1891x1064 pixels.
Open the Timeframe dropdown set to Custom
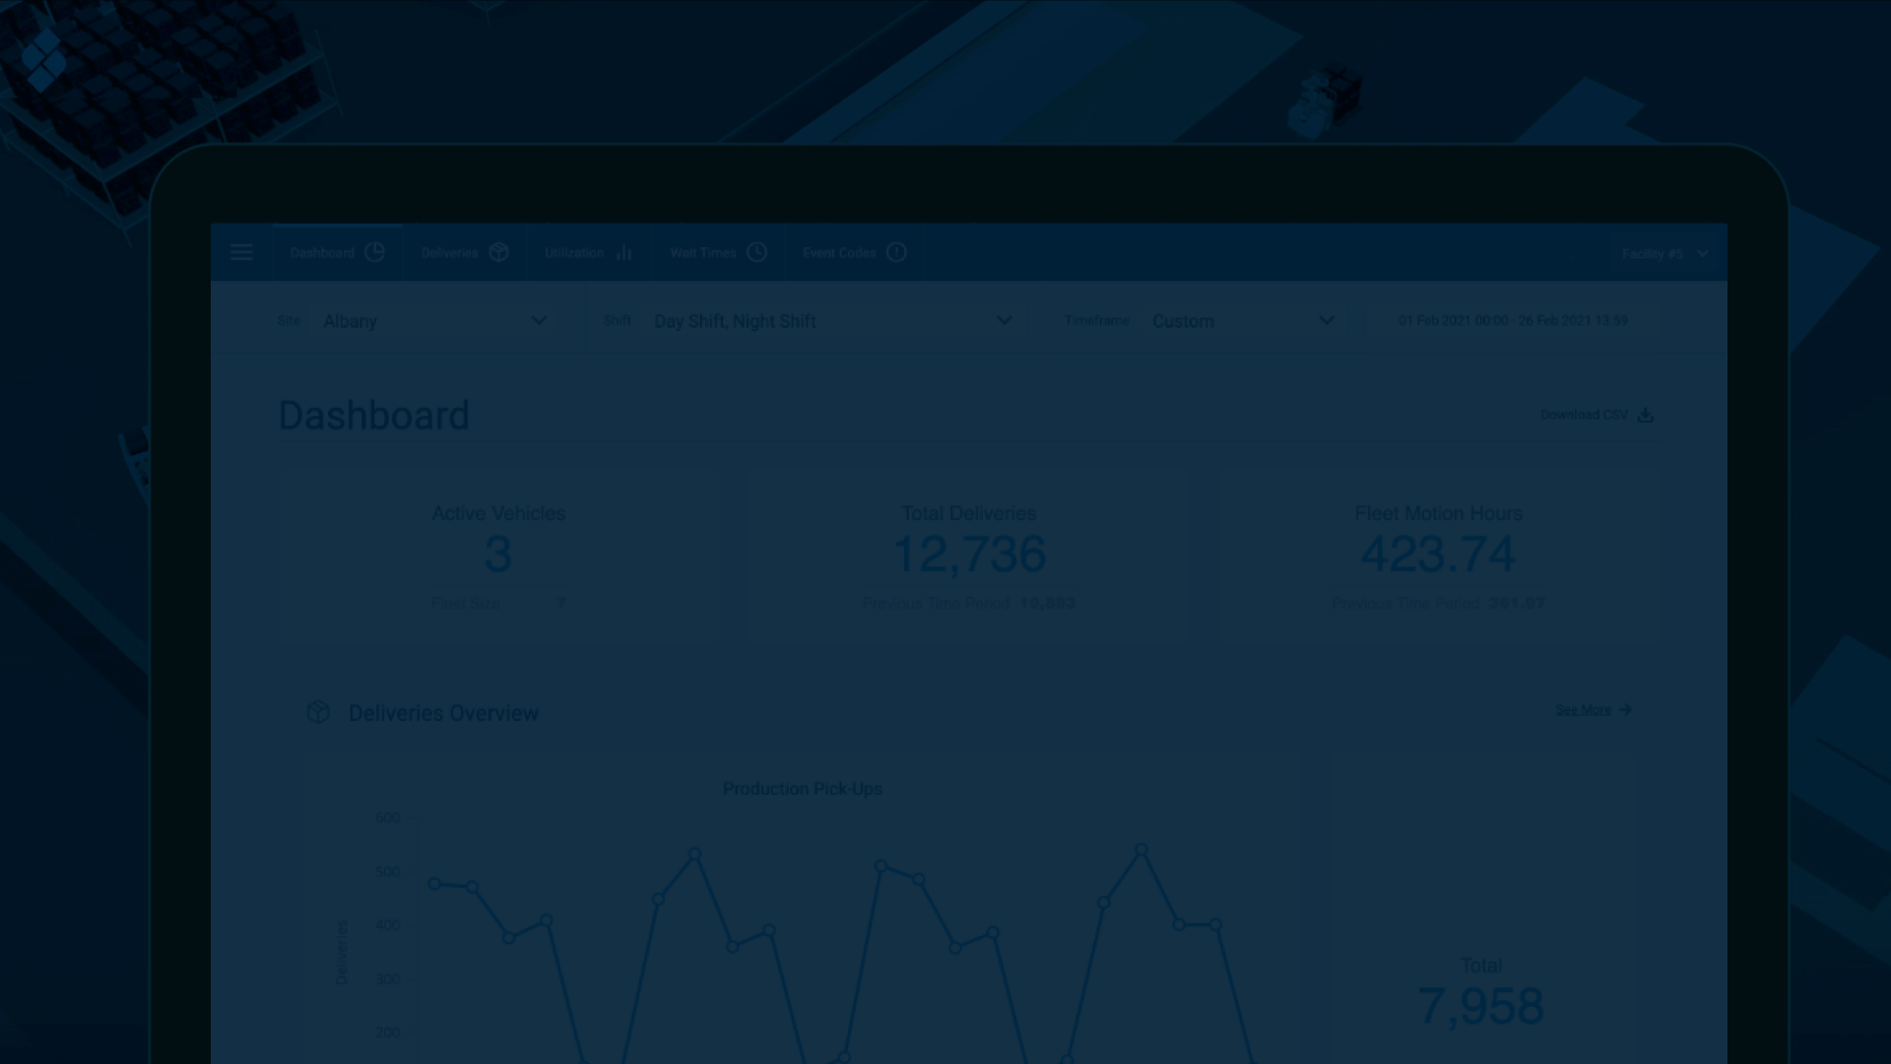(x=1244, y=321)
